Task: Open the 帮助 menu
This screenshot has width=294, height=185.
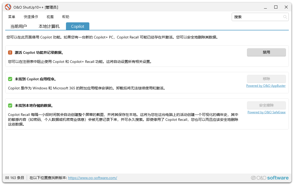Action: [66, 17]
